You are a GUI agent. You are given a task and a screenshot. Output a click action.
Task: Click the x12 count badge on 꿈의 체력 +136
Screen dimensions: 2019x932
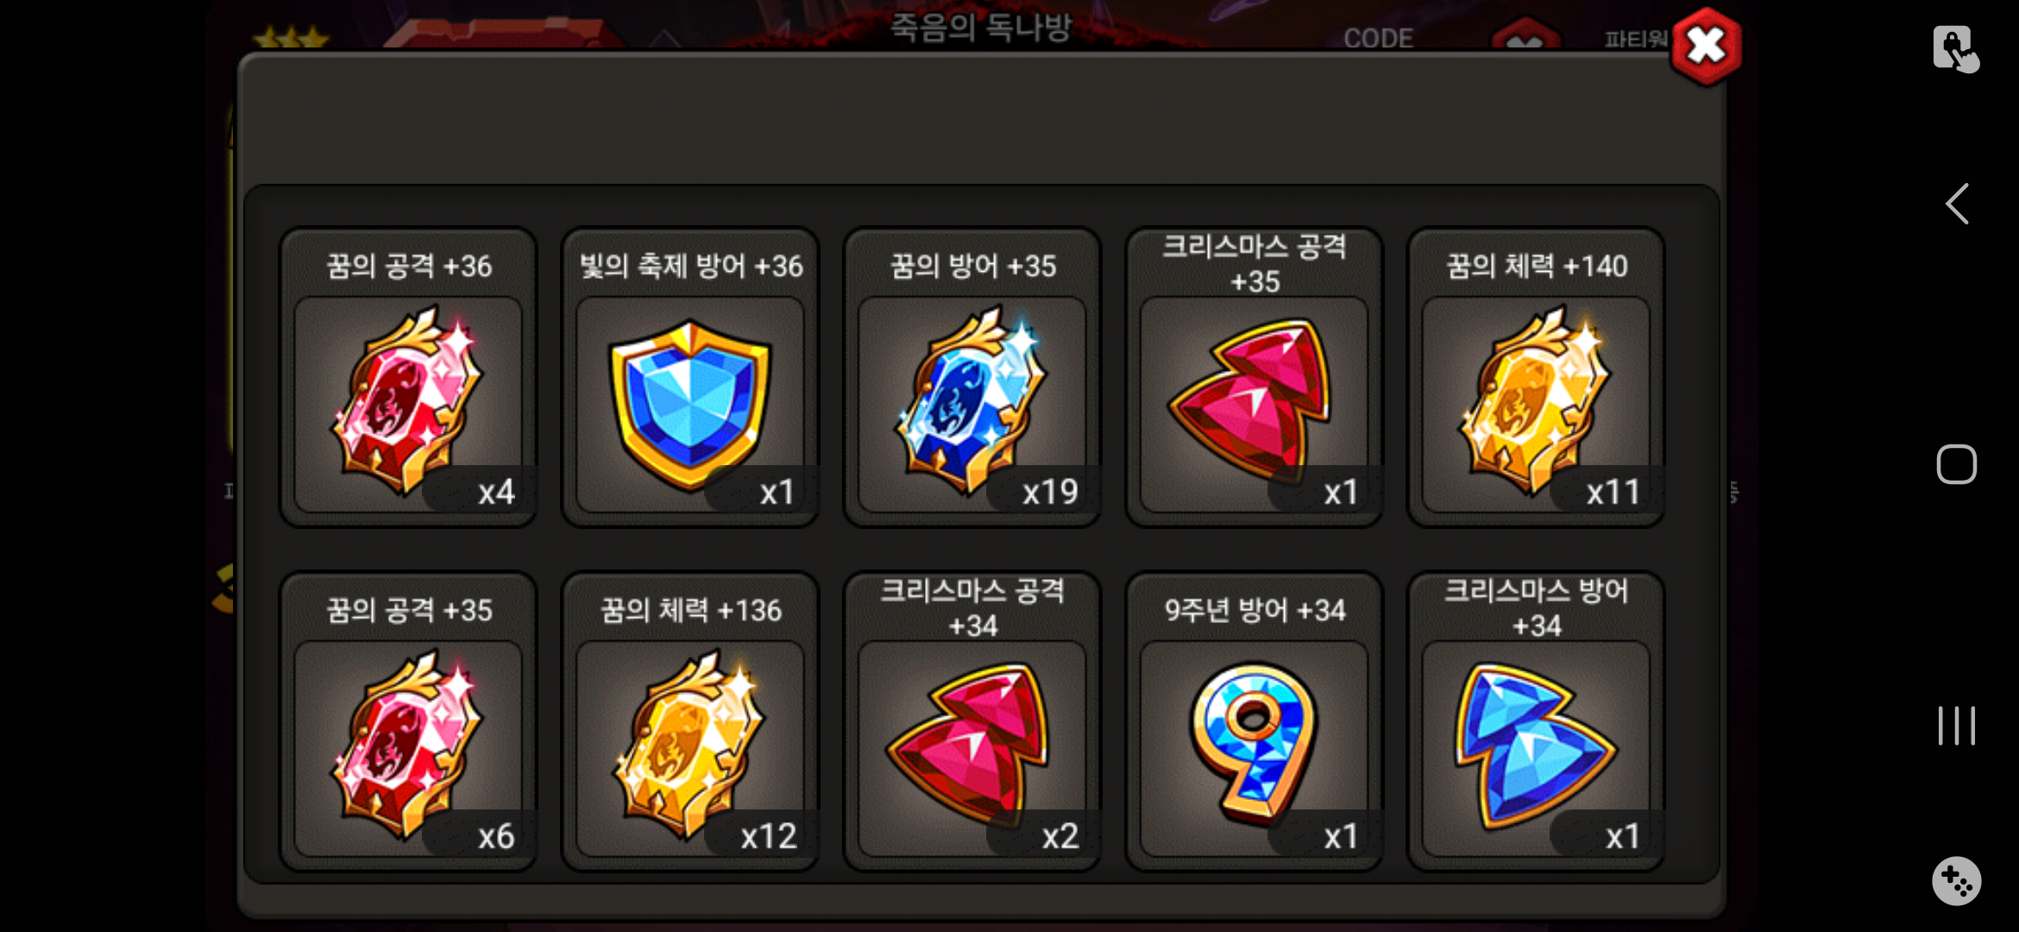tap(768, 836)
